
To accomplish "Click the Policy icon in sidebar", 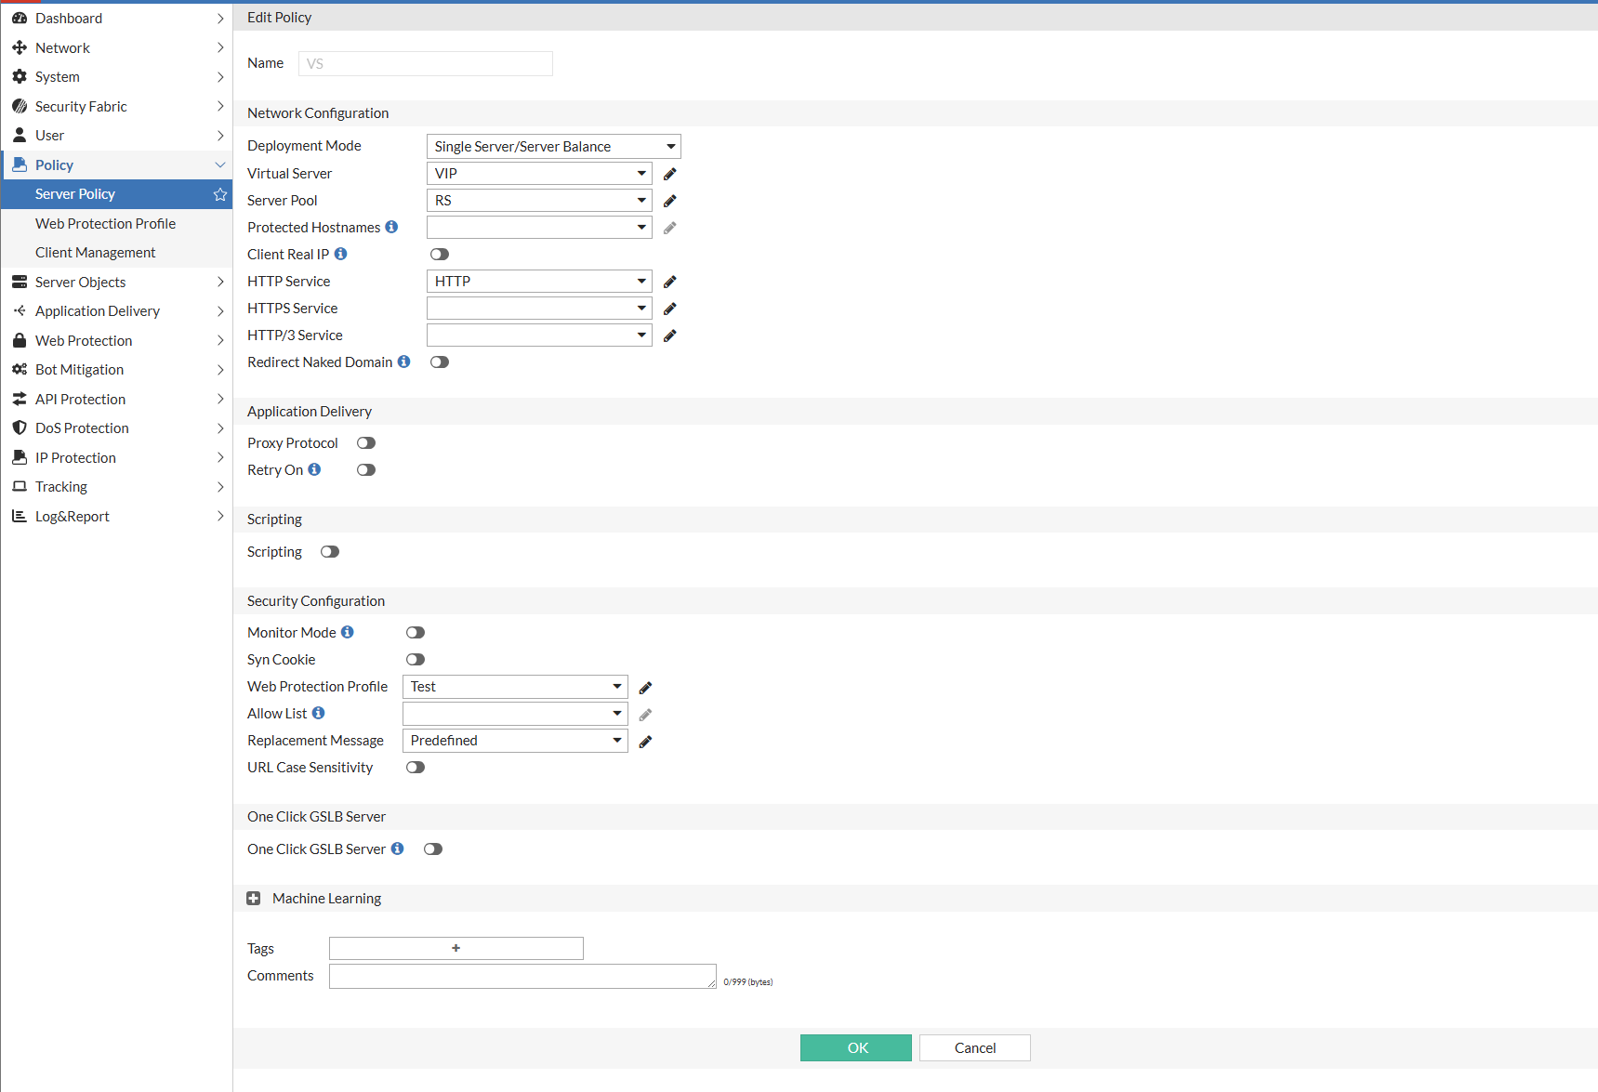I will point(20,164).
